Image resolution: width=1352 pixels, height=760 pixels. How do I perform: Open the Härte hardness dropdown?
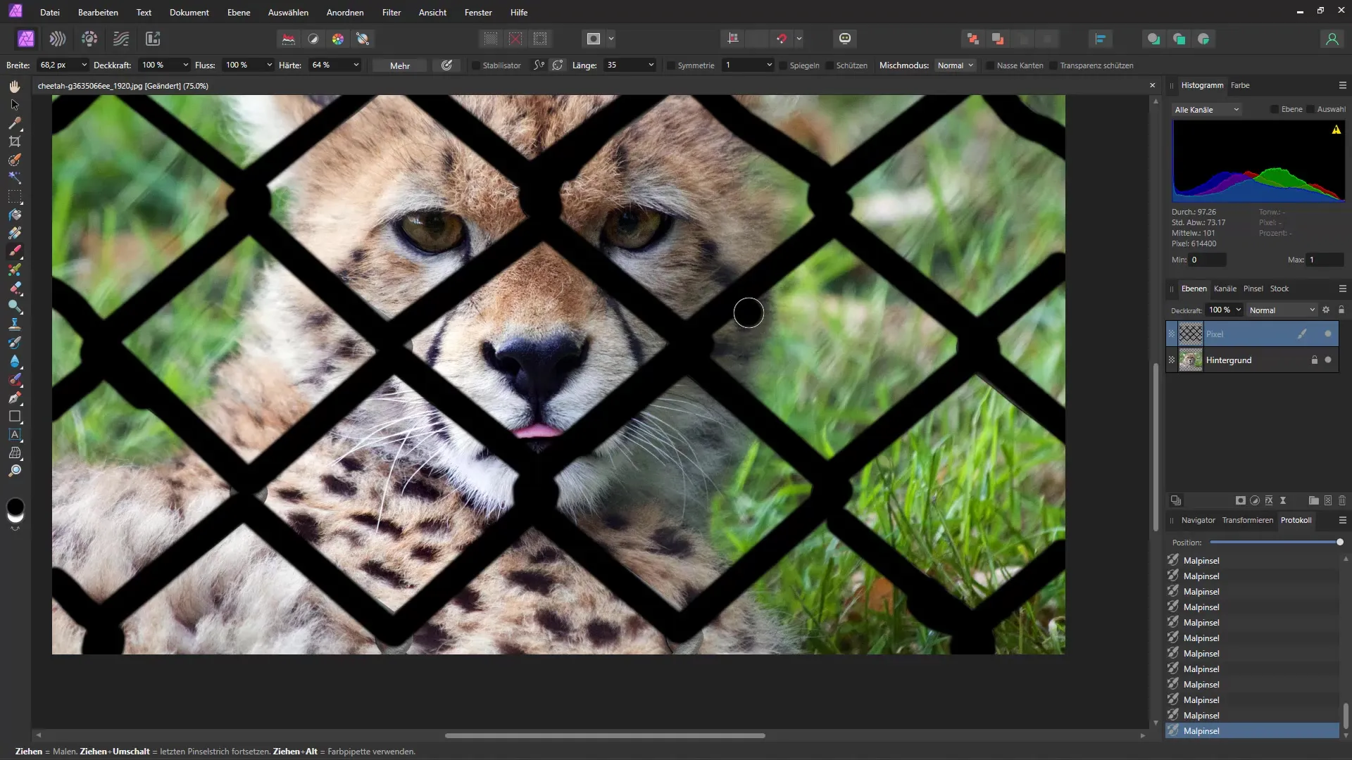tap(356, 65)
